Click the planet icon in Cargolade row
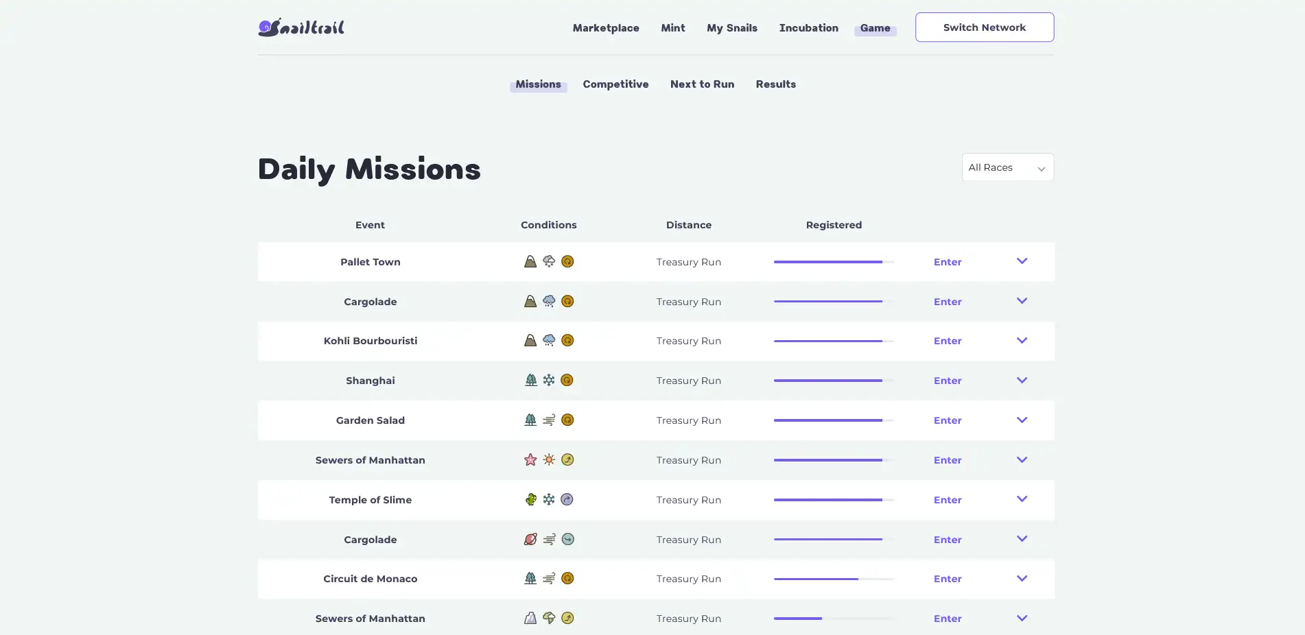This screenshot has height=635, width=1305. (530, 539)
